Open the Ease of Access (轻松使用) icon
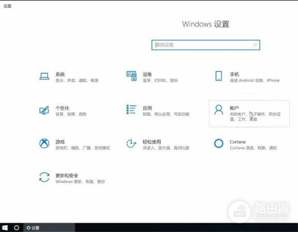The width and height of the screenshot is (298, 232). pyautogui.click(x=131, y=144)
